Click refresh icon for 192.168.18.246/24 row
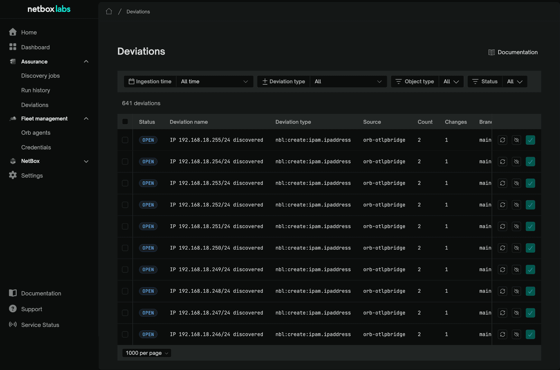 [x=503, y=334]
